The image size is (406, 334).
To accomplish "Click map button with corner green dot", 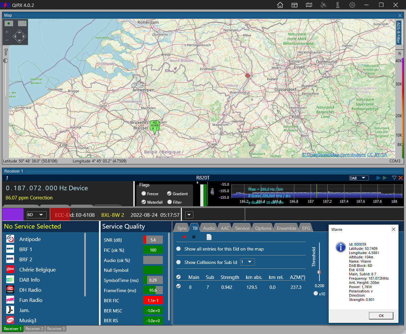I will click(x=22, y=23).
